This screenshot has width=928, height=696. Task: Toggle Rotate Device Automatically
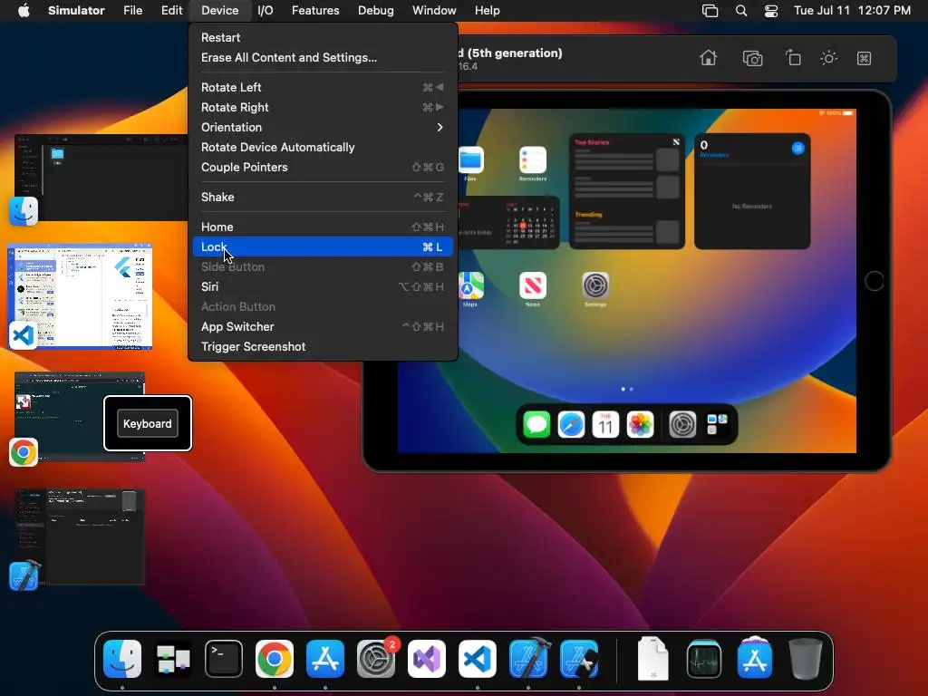[323, 148]
